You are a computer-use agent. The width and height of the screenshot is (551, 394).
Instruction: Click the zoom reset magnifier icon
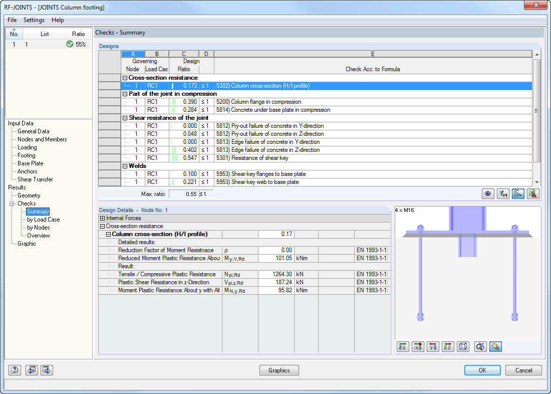480,347
